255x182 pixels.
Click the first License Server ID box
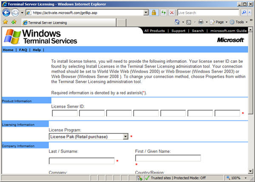tap(65, 113)
